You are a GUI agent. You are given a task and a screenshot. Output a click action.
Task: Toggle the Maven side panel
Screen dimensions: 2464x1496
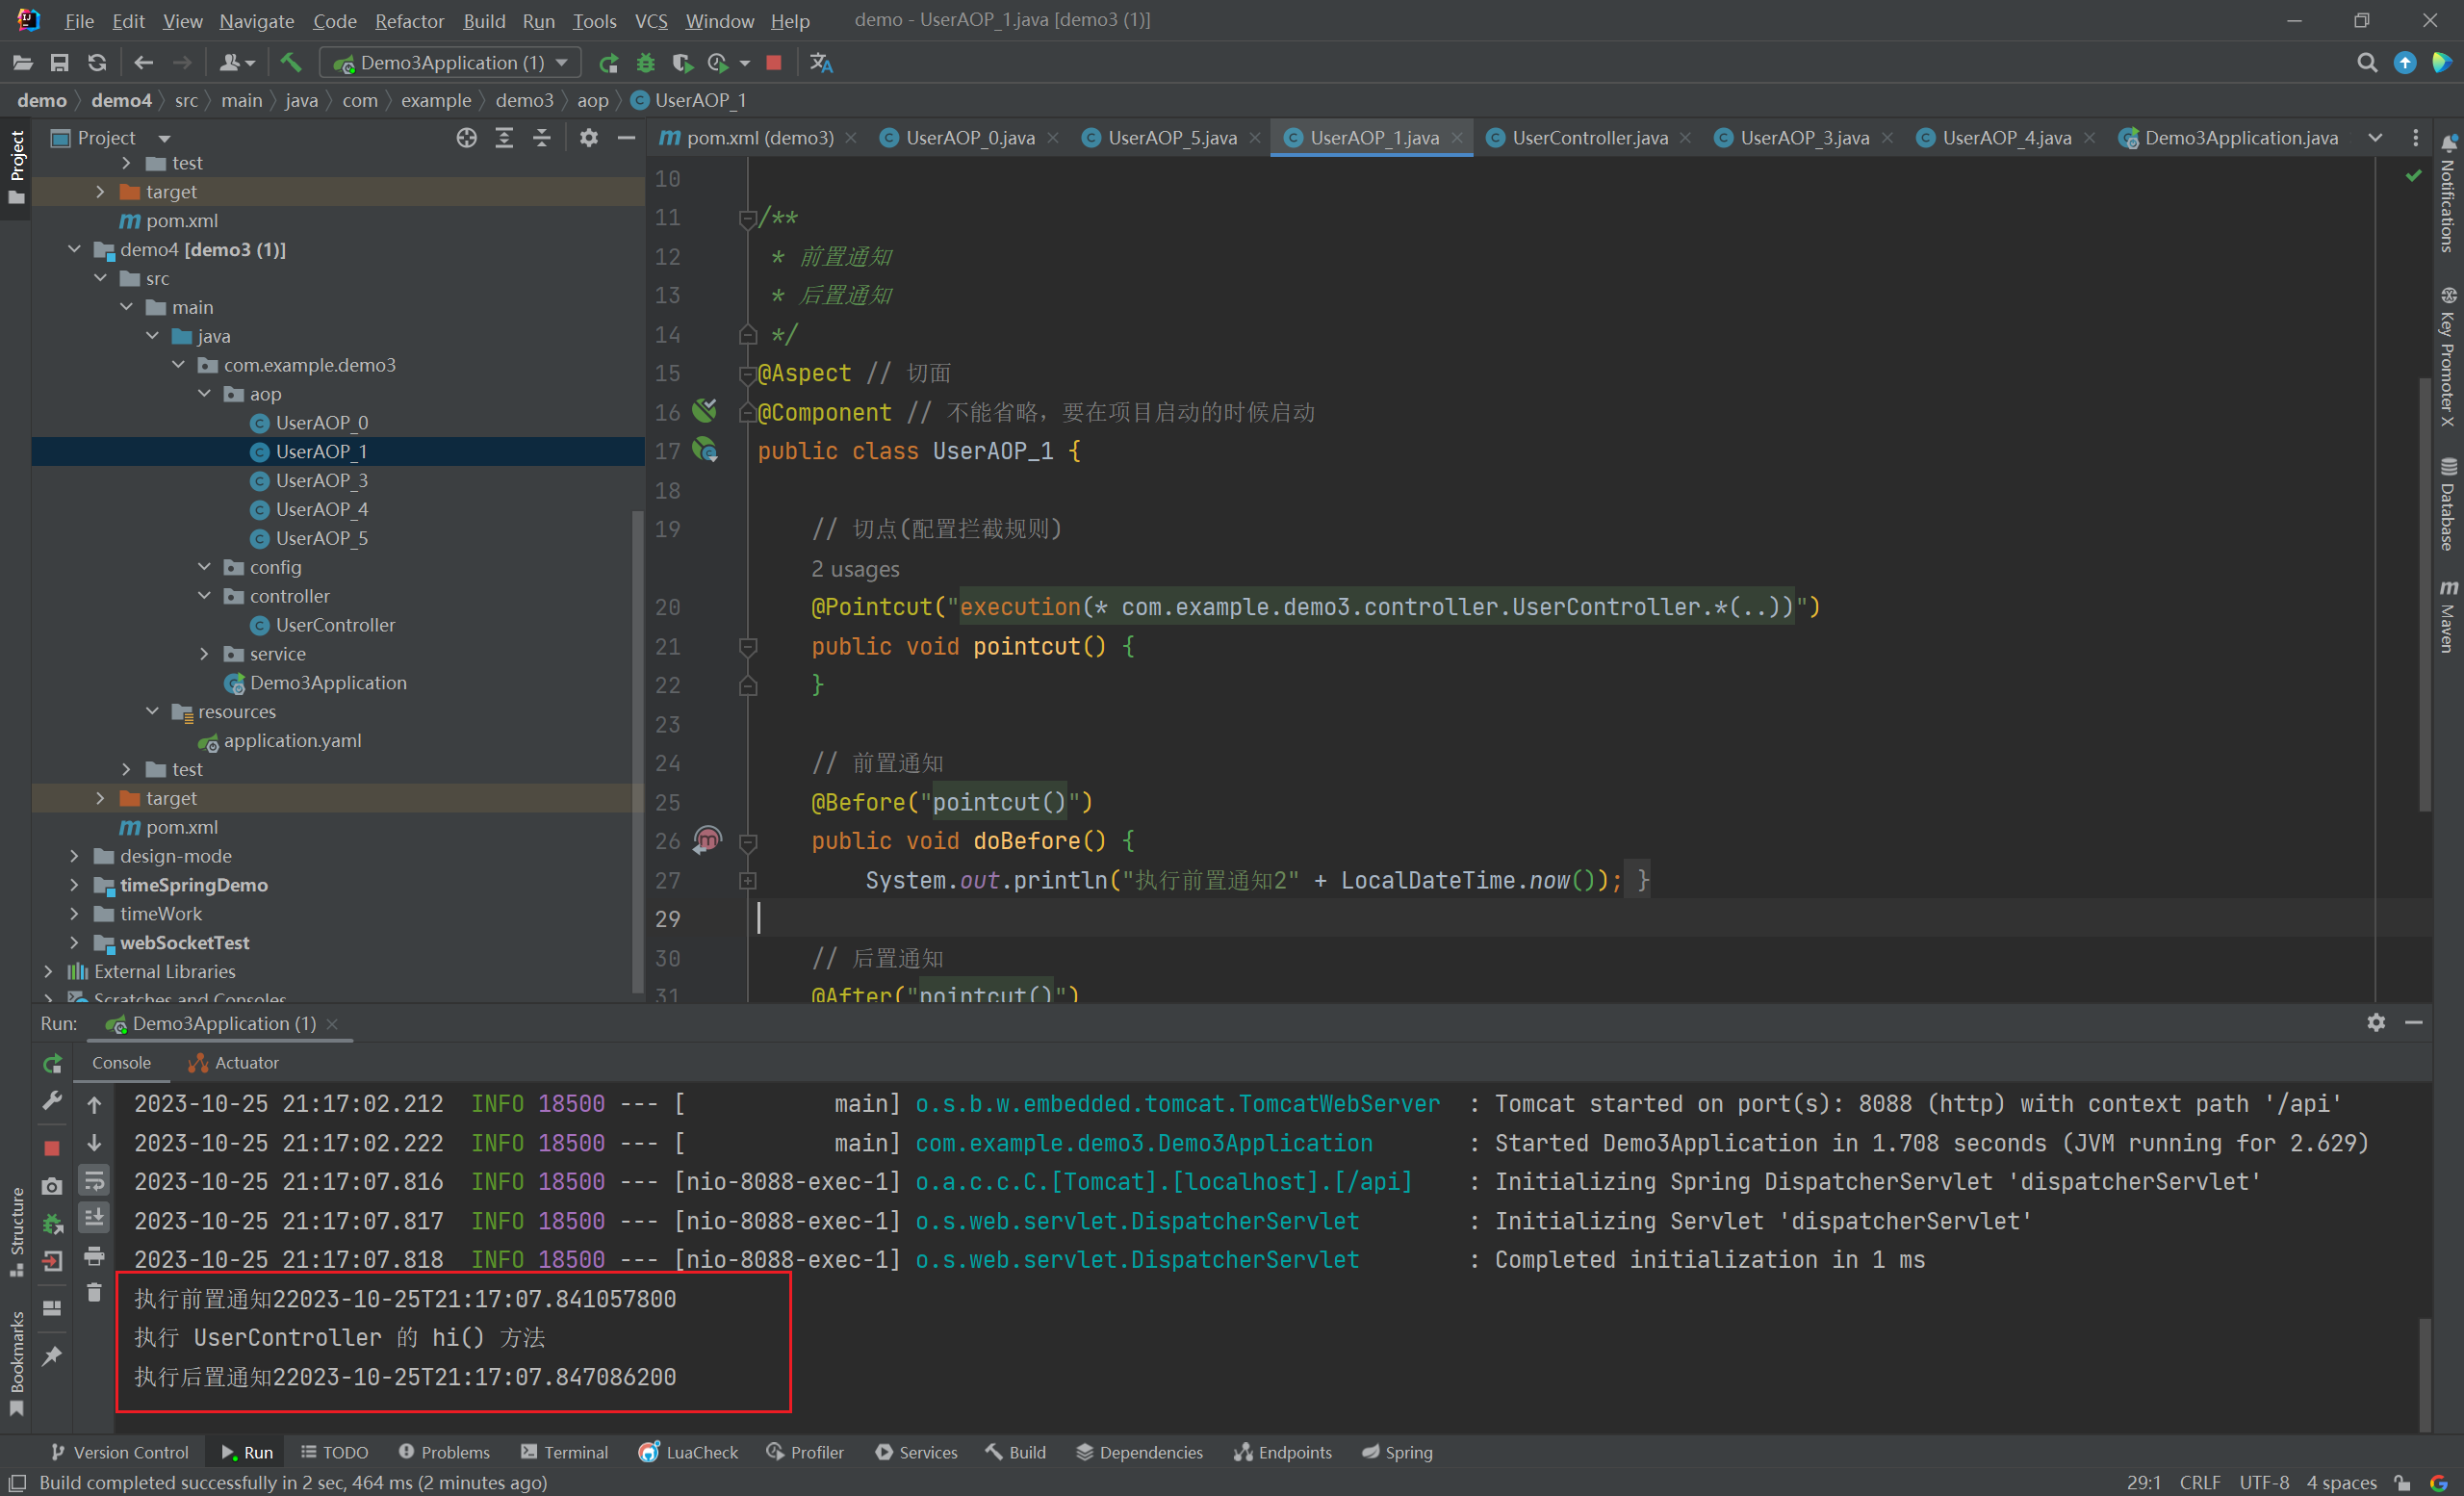click(2448, 617)
